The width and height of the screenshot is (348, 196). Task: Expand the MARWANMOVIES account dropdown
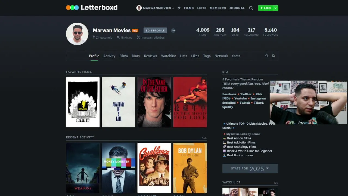[173, 8]
